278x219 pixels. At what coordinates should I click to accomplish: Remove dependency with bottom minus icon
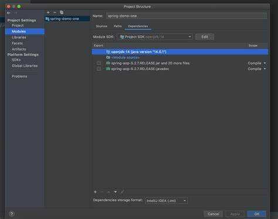pos(102,192)
